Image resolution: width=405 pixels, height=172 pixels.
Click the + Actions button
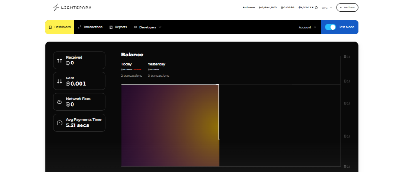coord(347,8)
